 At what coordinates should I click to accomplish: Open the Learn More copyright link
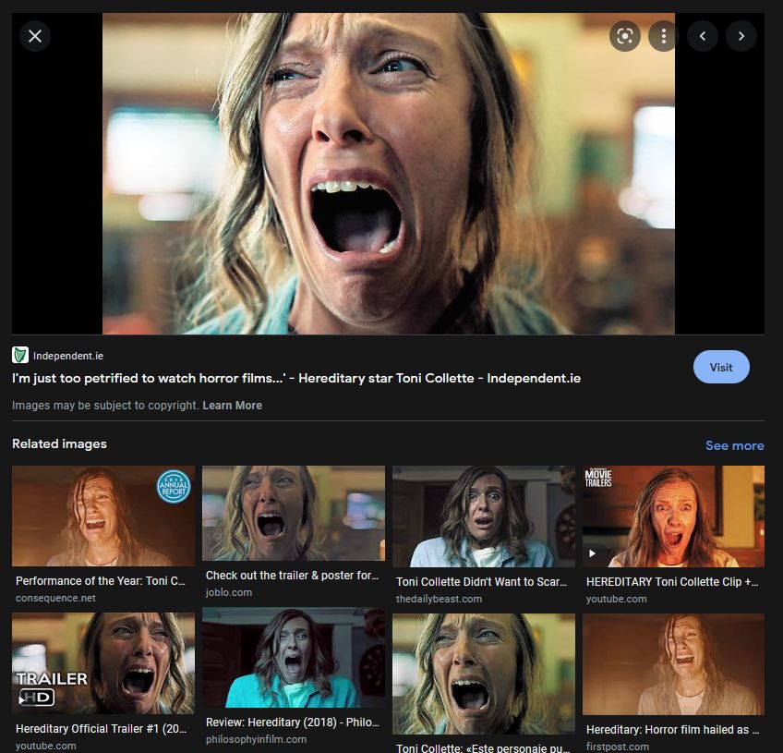[x=232, y=406]
